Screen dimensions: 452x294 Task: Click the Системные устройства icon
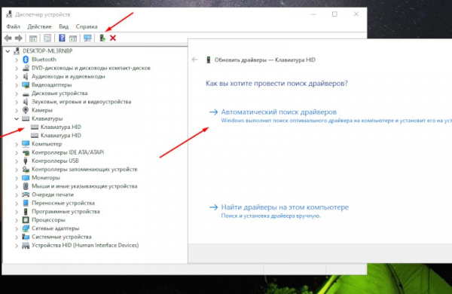(x=26, y=237)
